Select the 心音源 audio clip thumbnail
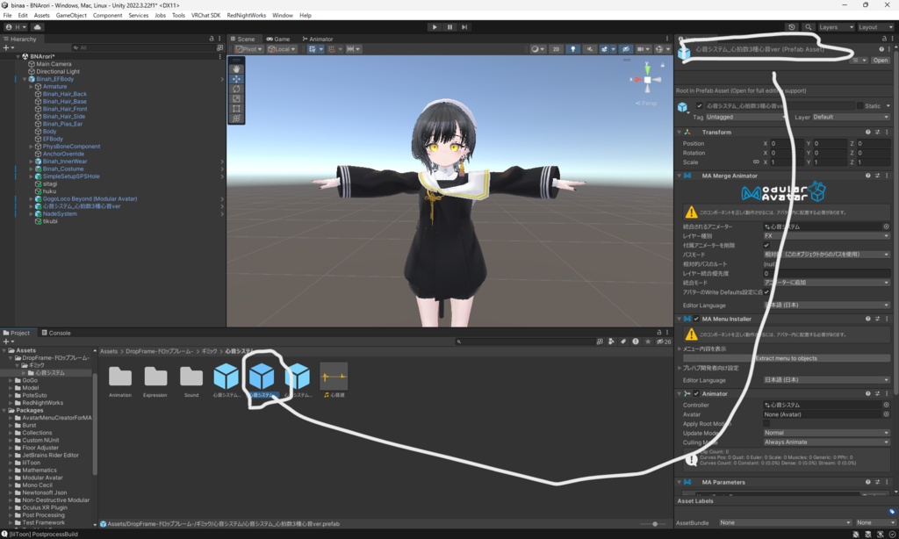This screenshot has width=899, height=539. pos(333,377)
